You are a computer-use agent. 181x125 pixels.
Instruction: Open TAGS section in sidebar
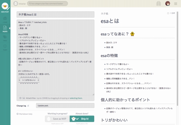point(5,38)
